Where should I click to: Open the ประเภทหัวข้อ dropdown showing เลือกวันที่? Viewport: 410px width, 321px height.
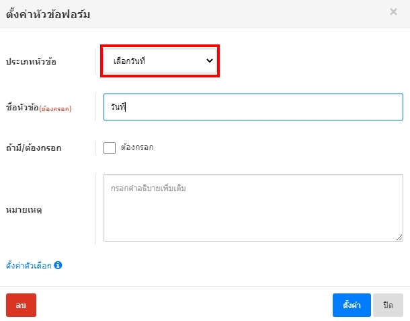click(x=159, y=61)
